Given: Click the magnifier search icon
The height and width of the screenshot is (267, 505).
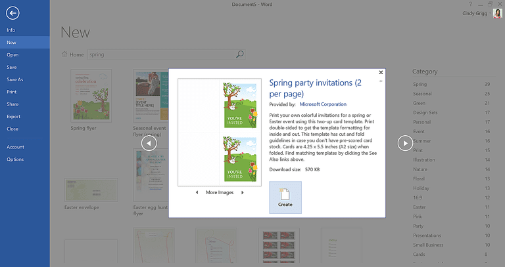Looking at the screenshot, I should pyautogui.click(x=239, y=54).
